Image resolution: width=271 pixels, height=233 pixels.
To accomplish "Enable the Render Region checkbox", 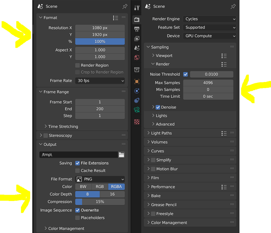I will [x=78, y=65].
